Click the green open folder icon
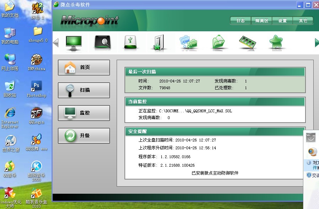This screenshot has width=319, height=209. [218, 42]
